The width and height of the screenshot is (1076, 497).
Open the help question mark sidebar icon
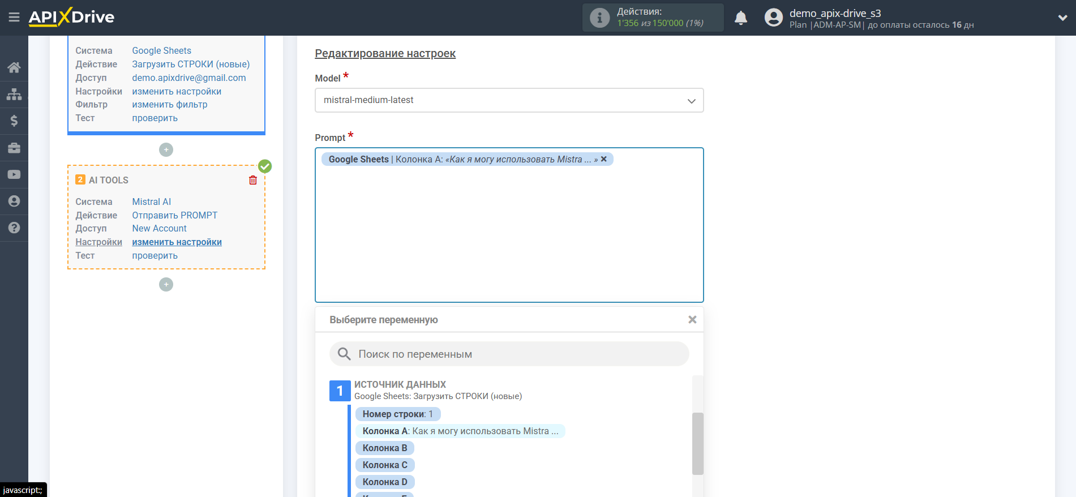point(14,228)
